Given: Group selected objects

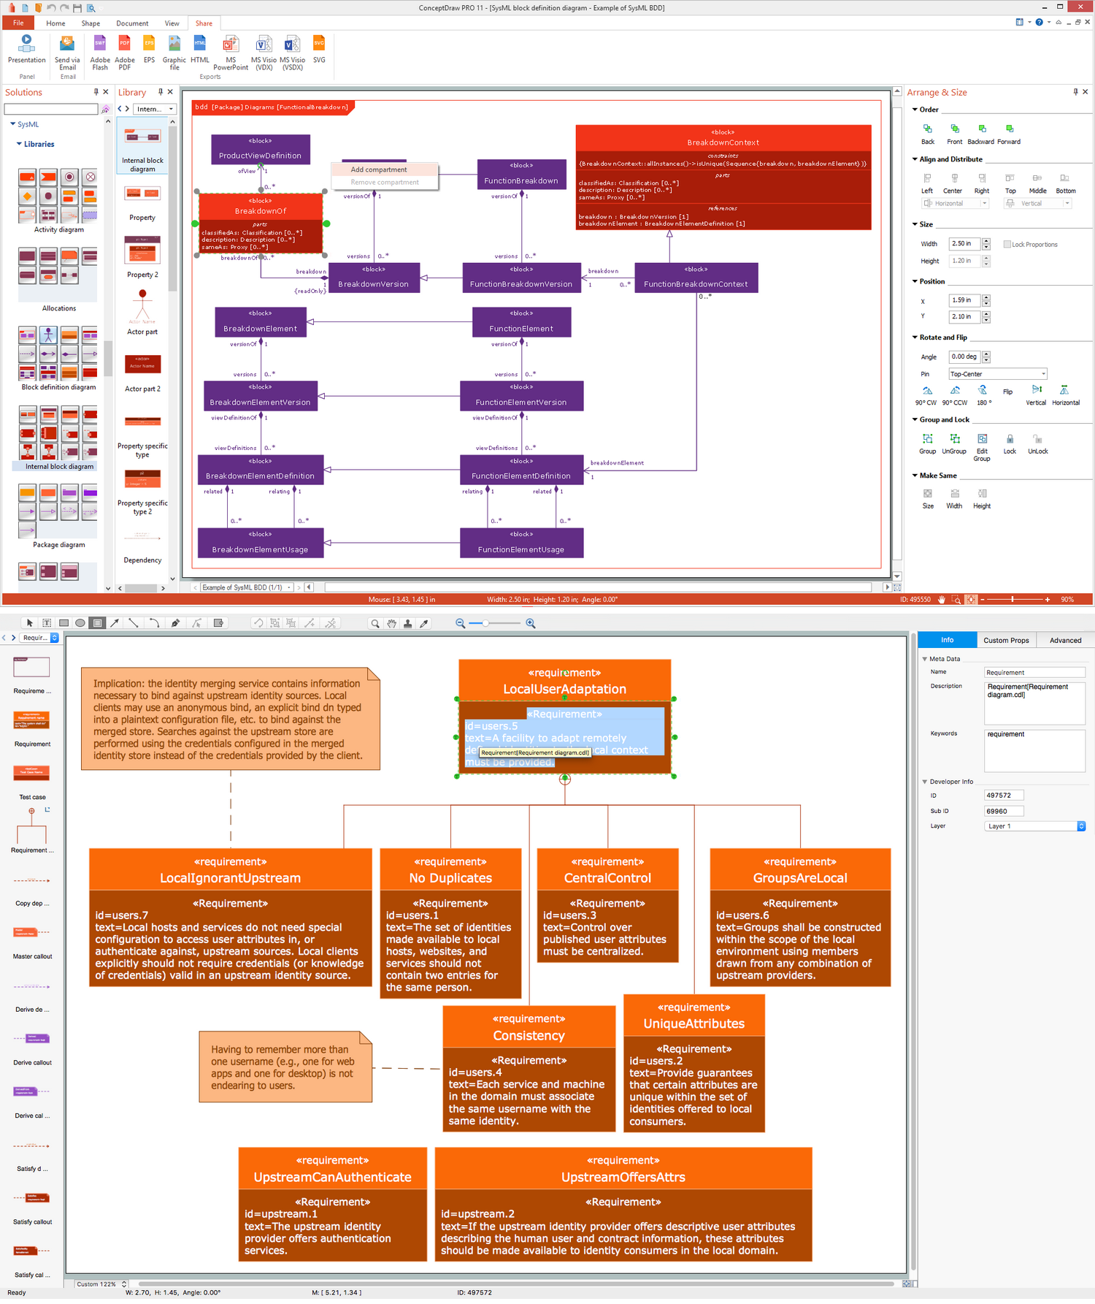Looking at the screenshot, I should 928,443.
